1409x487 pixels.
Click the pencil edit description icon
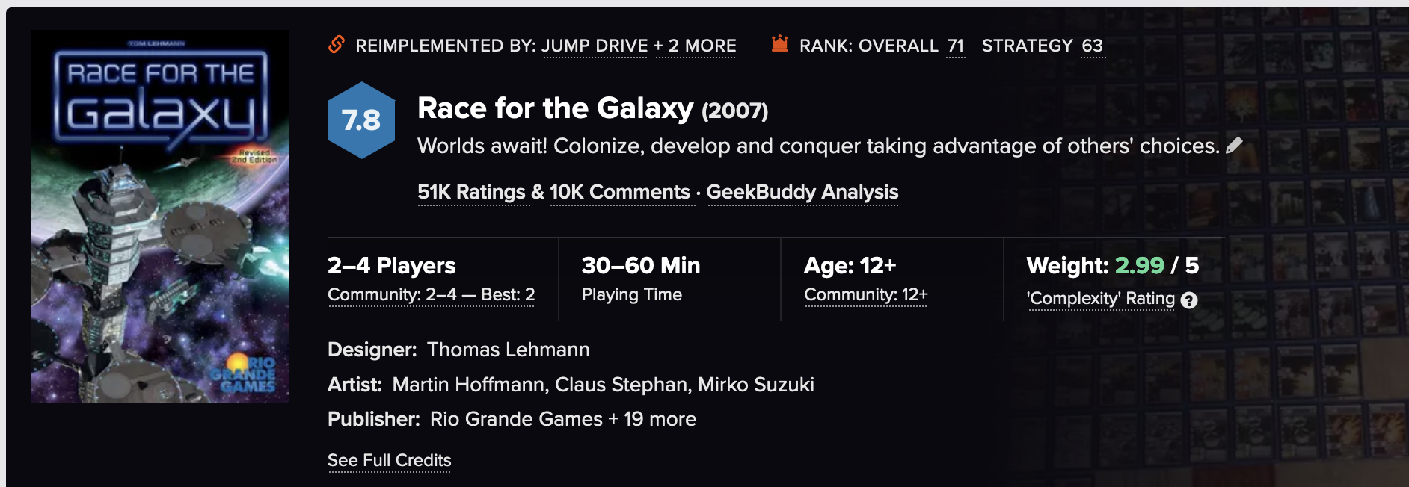pyautogui.click(x=1235, y=145)
